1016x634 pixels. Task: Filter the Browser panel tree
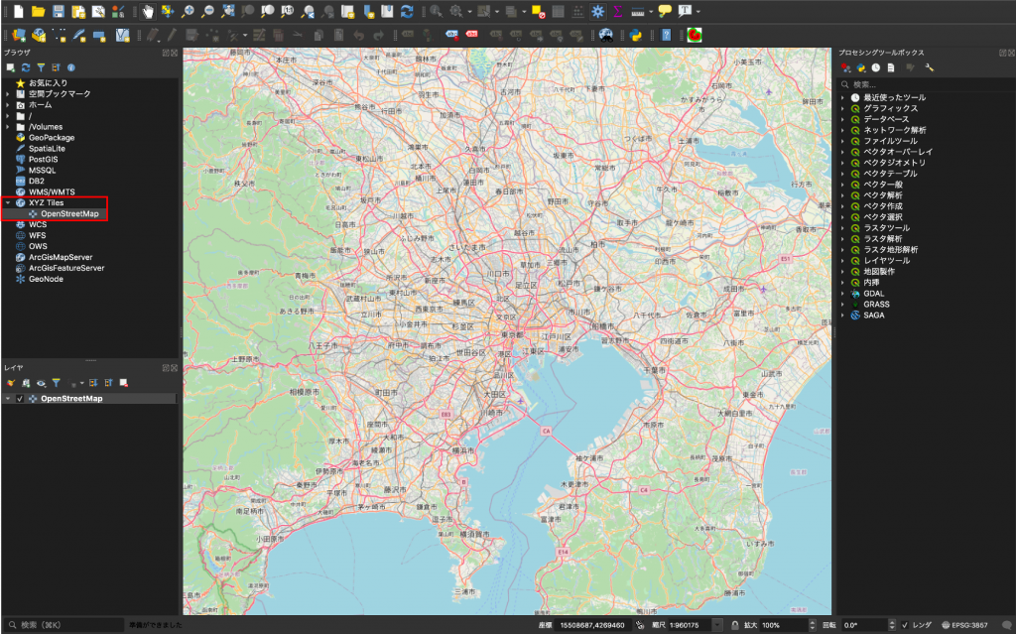click(41, 67)
